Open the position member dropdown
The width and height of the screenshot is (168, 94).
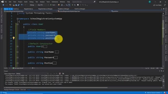coord(138,11)
